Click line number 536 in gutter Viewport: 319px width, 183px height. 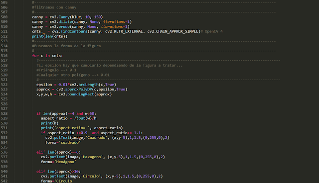[x=4, y=152]
